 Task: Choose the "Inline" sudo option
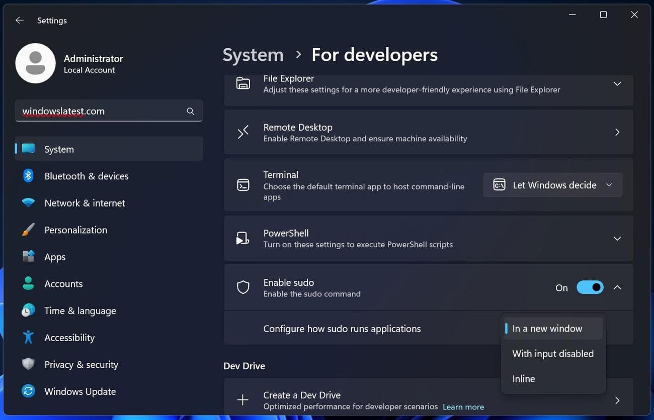[x=523, y=379]
